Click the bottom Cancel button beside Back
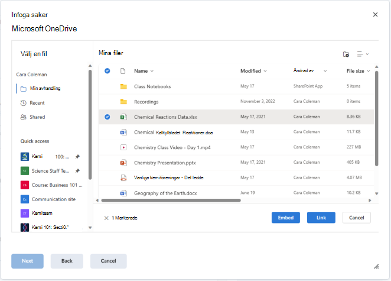The width and height of the screenshot is (391, 281). (x=109, y=261)
